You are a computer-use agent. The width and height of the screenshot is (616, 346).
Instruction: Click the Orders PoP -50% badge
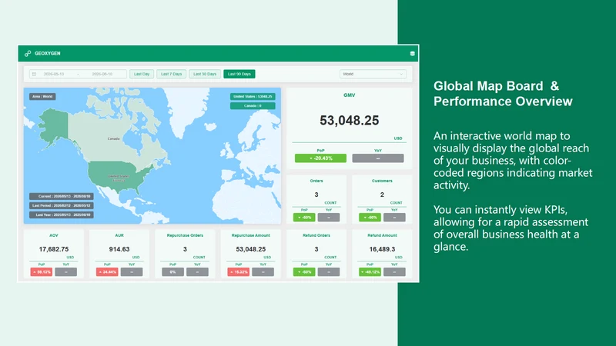(304, 218)
